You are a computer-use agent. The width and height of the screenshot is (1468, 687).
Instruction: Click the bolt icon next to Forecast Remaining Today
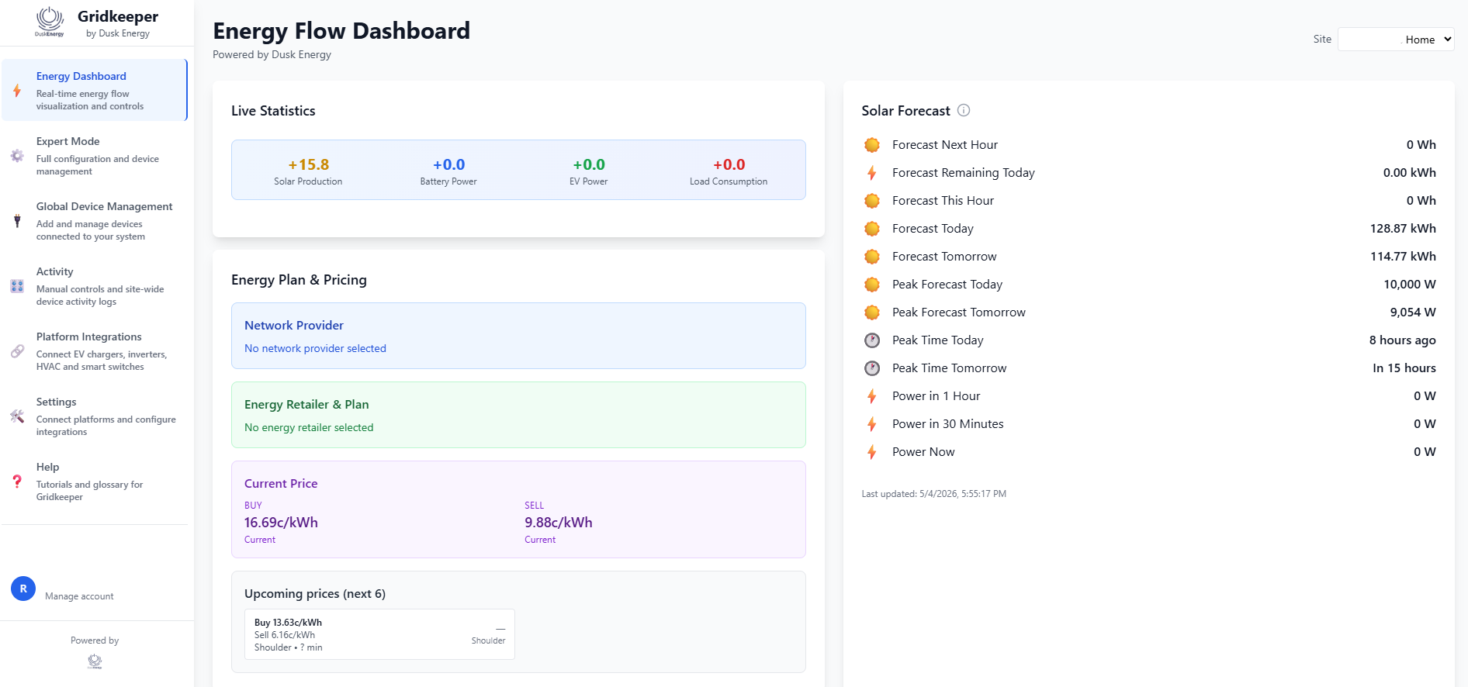(872, 173)
